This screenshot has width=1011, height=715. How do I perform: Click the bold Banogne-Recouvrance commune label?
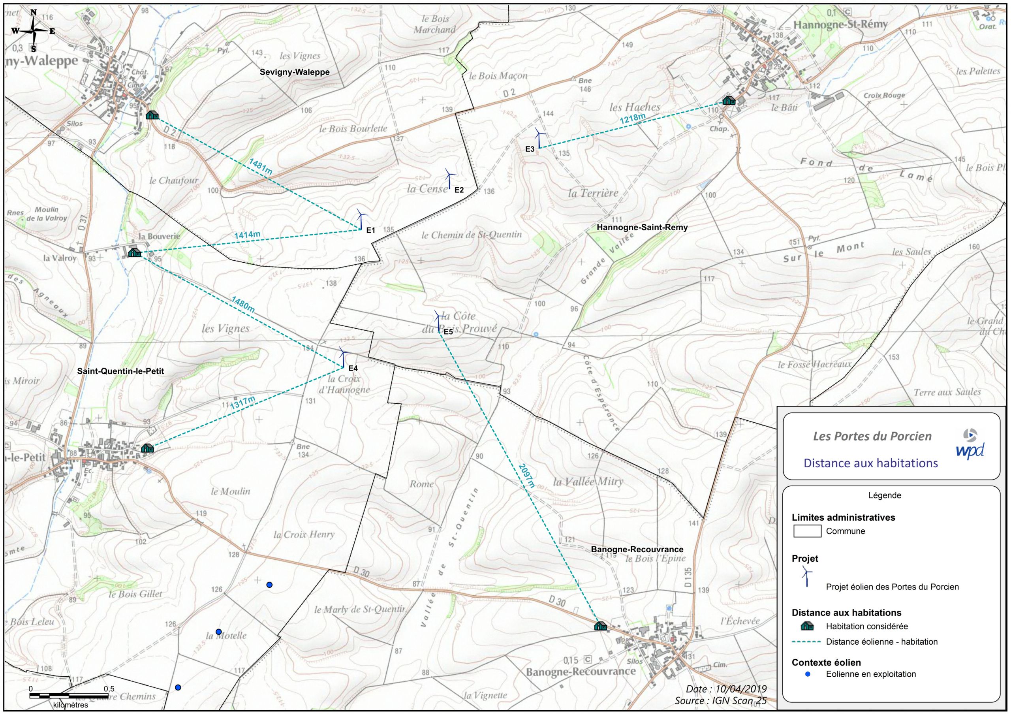pos(637,549)
